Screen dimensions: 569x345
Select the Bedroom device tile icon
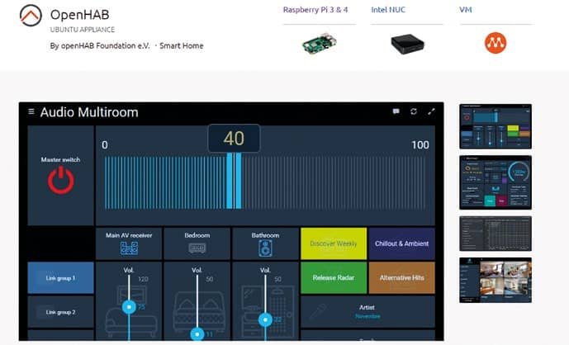(x=197, y=248)
